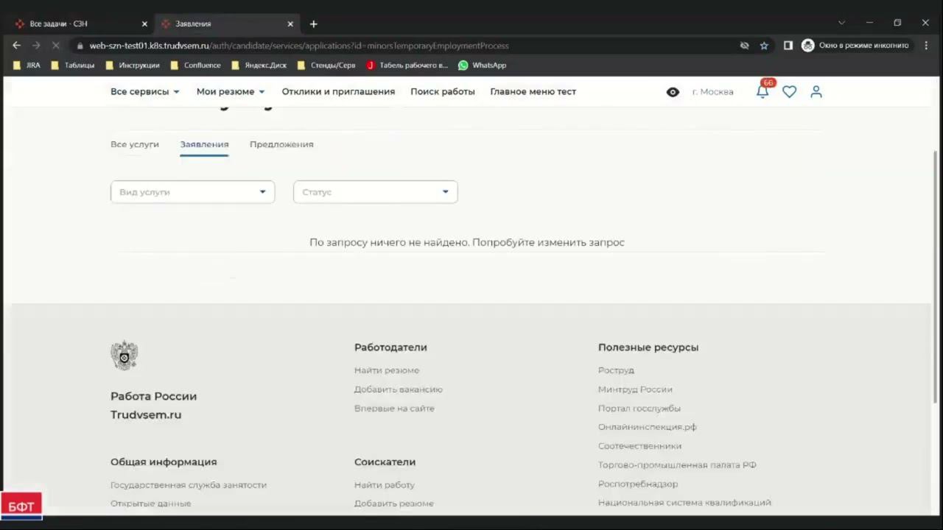Click the Работа России emblem logo
The image size is (943, 530).
(x=124, y=356)
